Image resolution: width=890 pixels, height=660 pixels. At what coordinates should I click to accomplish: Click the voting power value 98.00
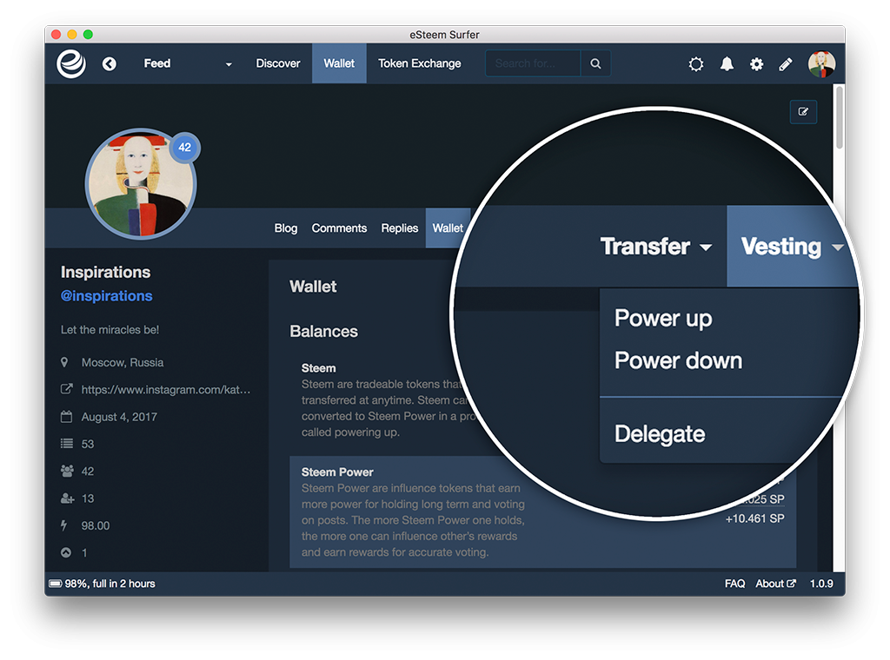96,525
